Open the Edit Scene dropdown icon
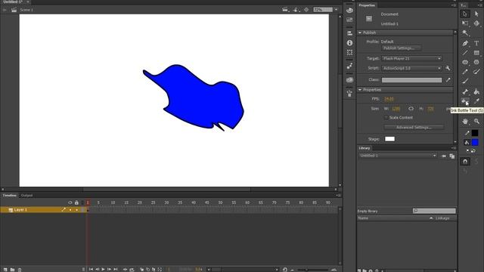 click(x=286, y=10)
